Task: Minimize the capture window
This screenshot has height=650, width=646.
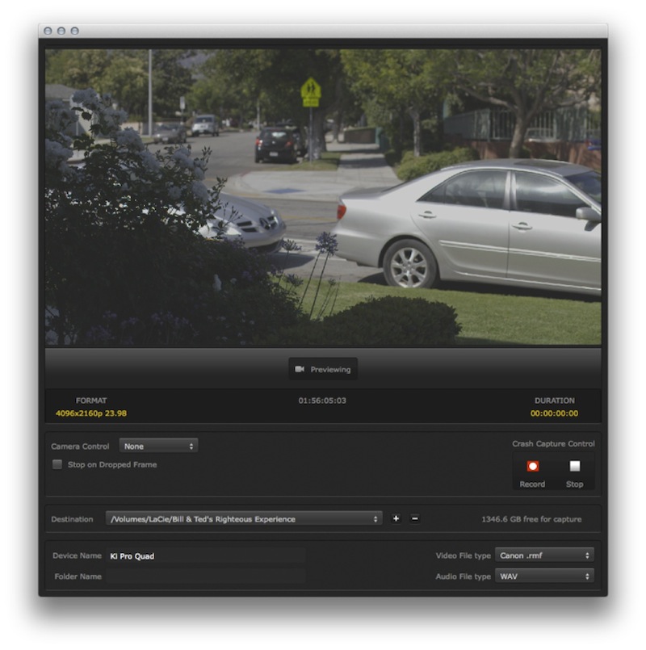Action: (61, 31)
